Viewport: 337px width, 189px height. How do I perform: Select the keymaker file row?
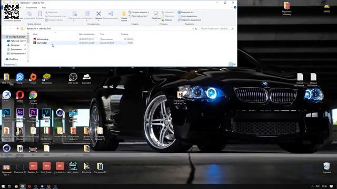pyautogui.click(x=83, y=43)
